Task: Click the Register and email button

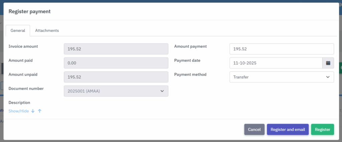Action: coord(288,130)
